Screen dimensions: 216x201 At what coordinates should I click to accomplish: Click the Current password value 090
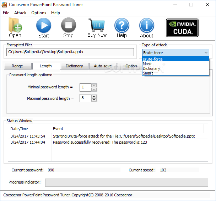(x=51, y=170)
